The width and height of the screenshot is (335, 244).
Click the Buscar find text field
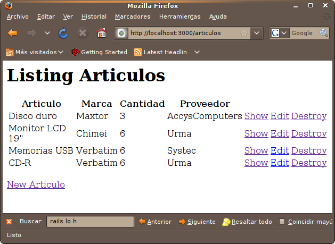90,222
